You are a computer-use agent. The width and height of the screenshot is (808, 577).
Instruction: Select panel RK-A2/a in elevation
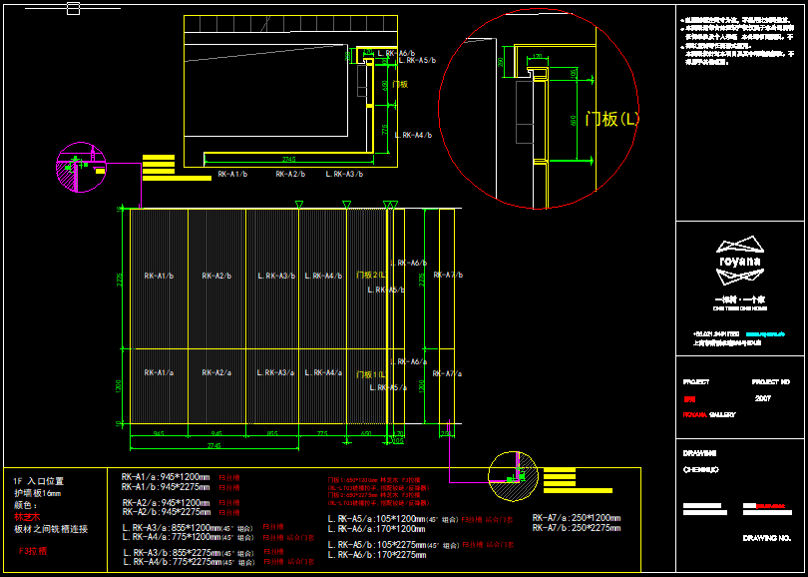pyautogui.click(x=215, y=372)
